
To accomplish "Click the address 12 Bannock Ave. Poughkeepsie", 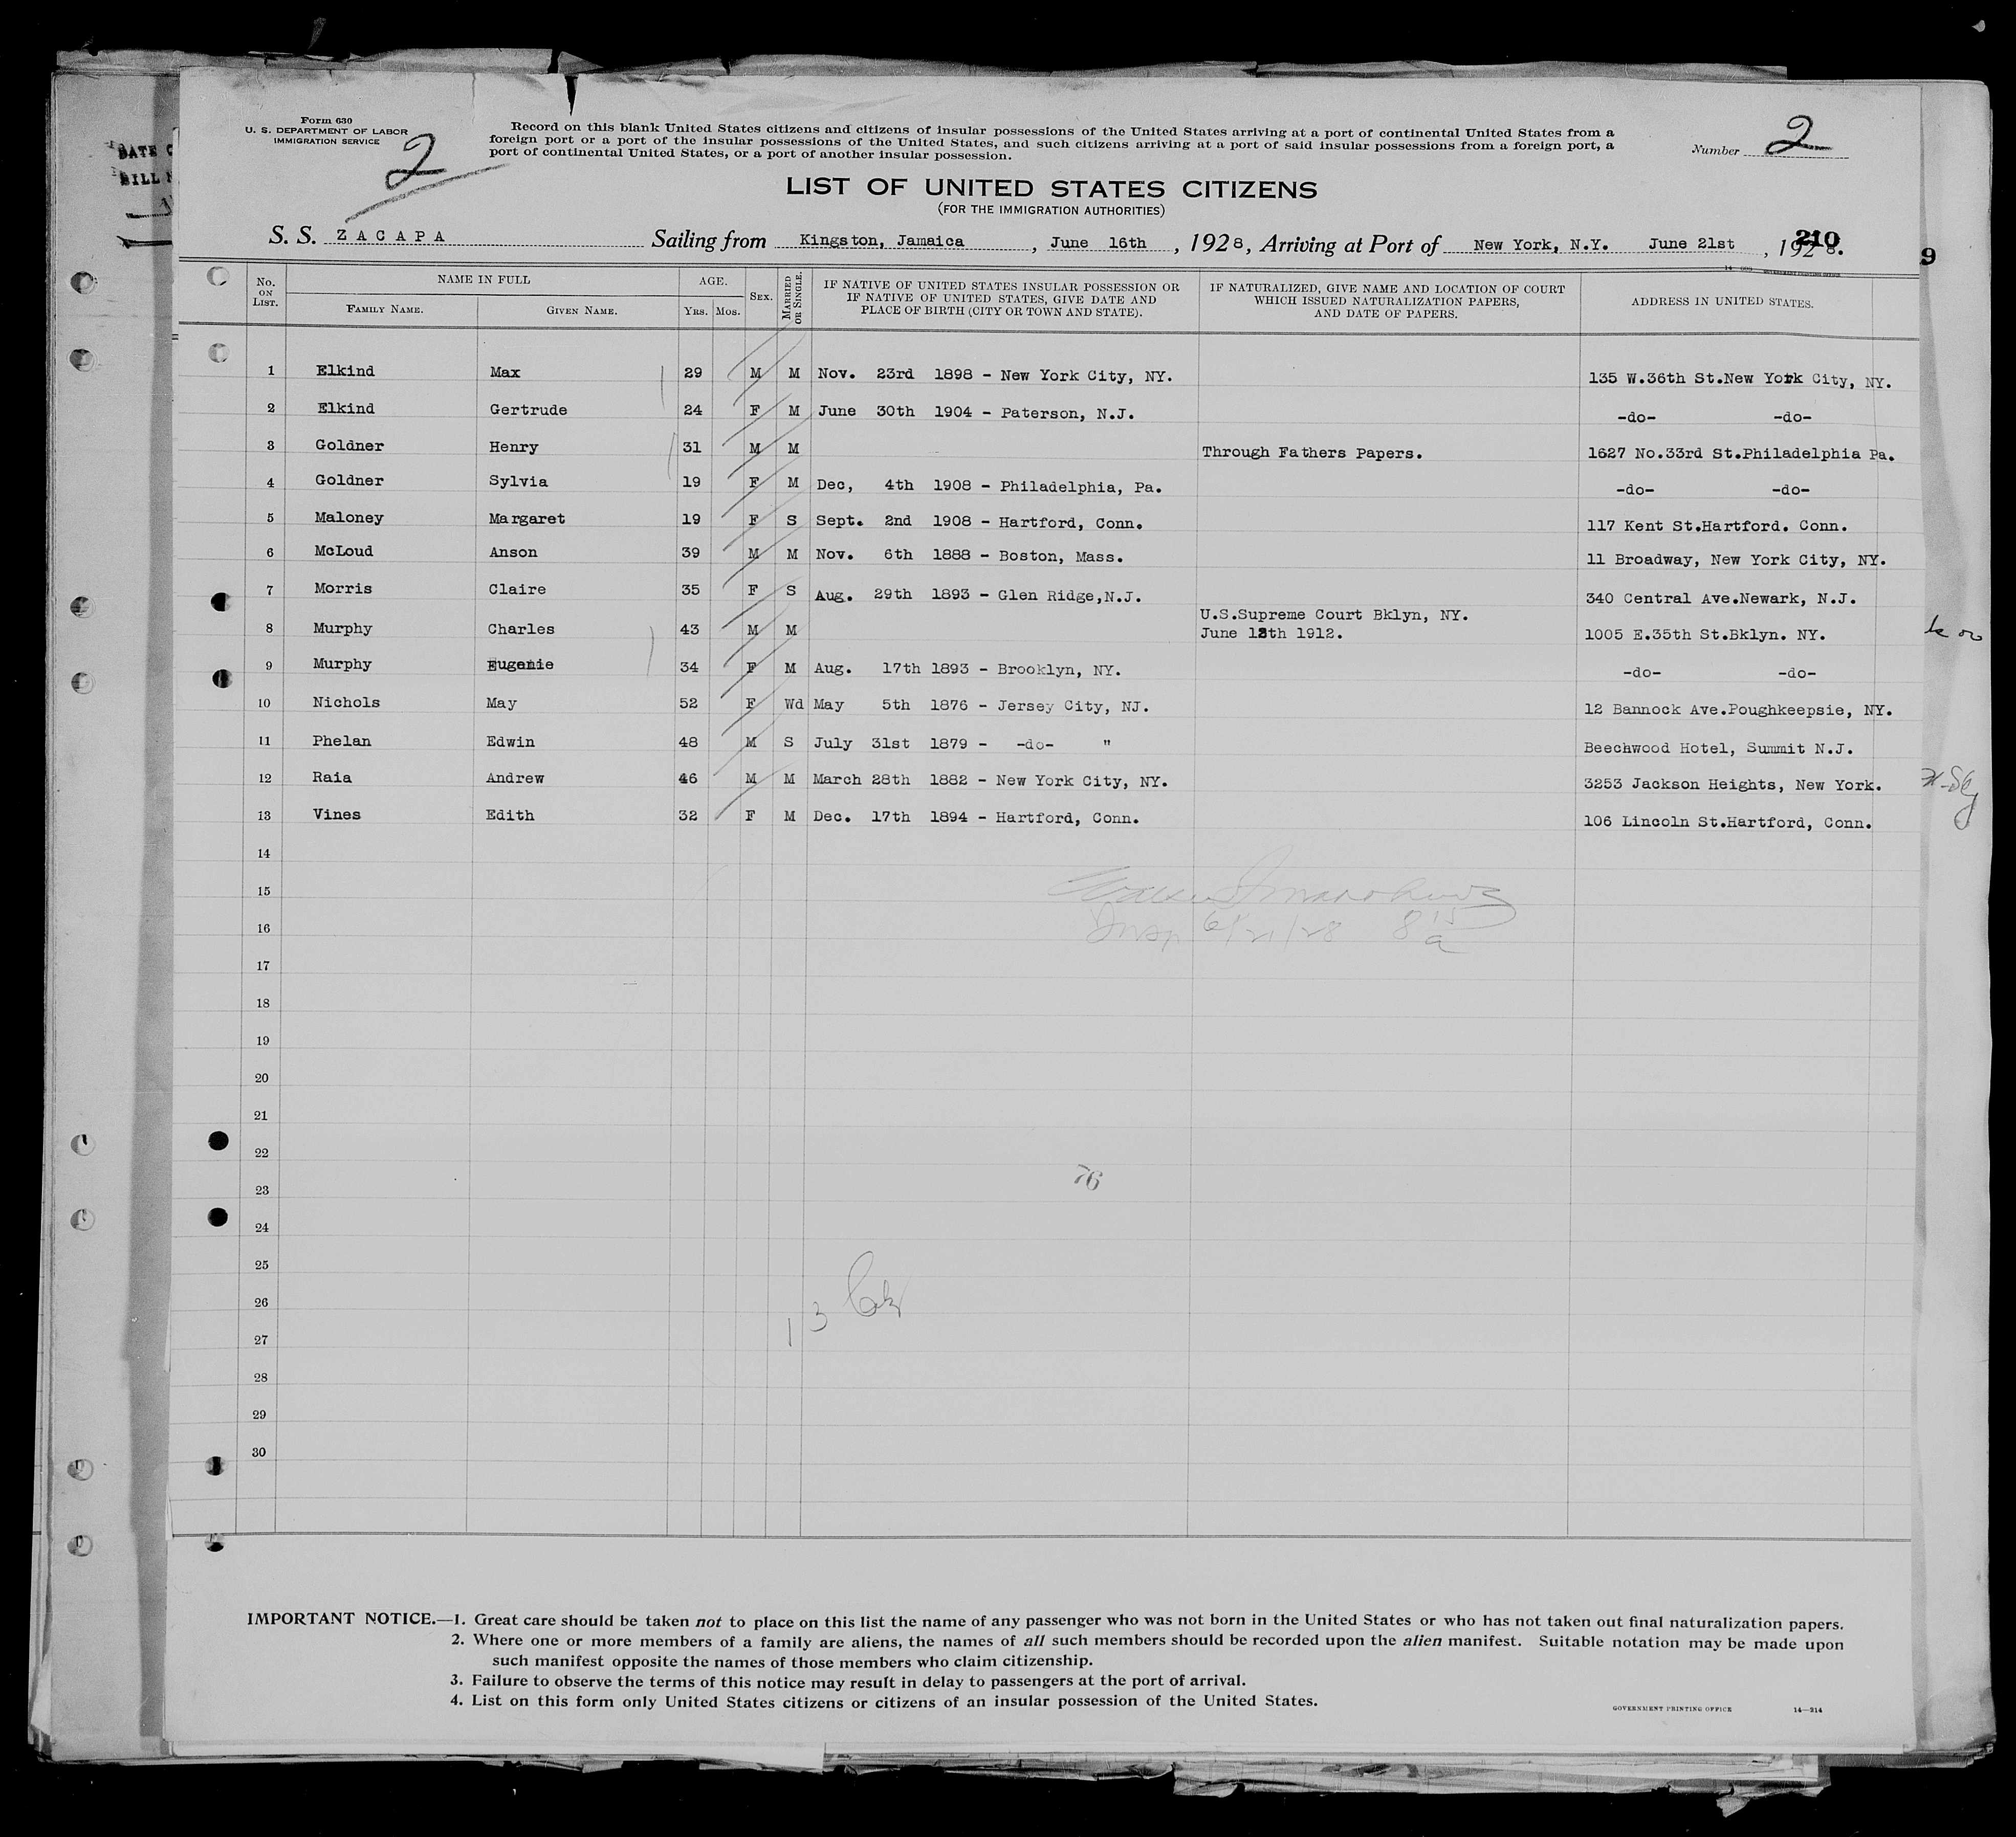I will point(1738,709).
